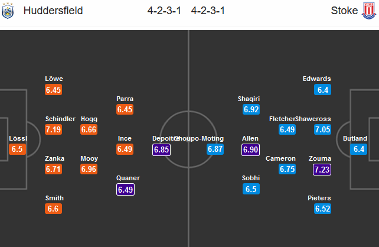Select Choupo-Moting's 6.87 rating badge
This screenshot has width=379, height=247.
(215, 149)
